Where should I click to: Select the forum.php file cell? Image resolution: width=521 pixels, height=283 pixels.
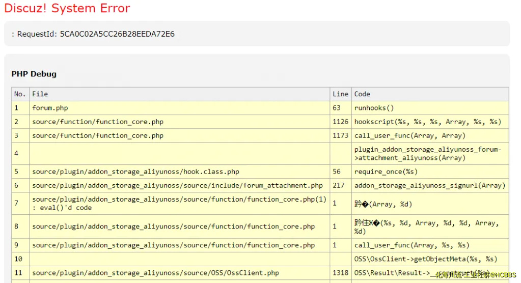179,108
